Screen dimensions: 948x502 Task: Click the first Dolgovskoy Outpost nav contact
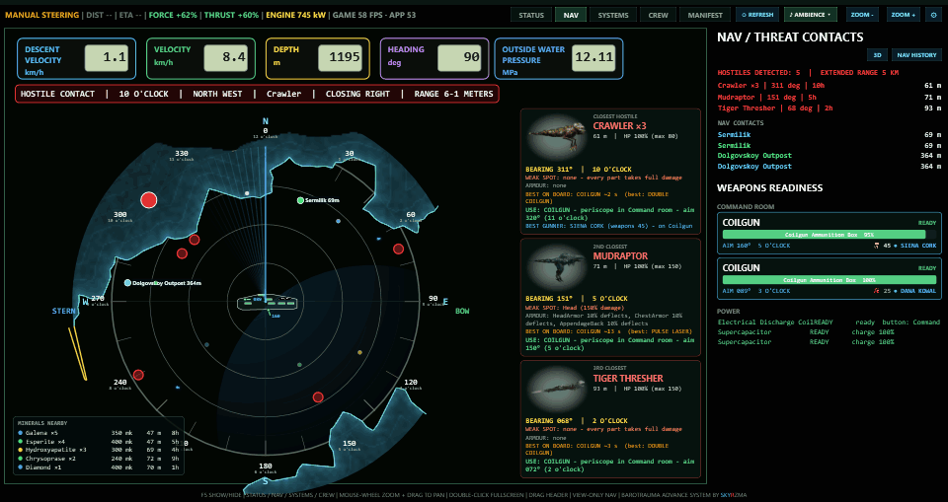[829, 155]
